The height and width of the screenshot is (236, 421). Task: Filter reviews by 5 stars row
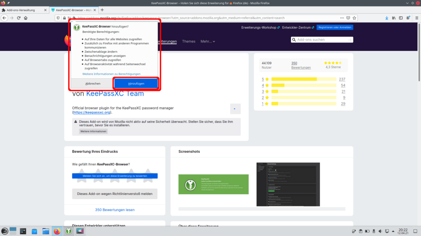(x=303, y=79)
